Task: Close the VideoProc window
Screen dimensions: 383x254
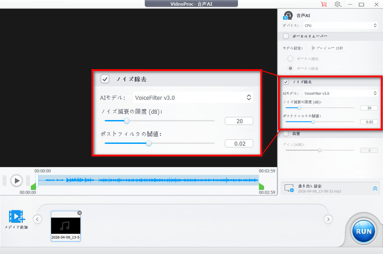Action: (376, 4)
